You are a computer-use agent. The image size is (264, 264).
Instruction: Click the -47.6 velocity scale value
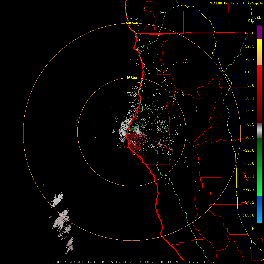click(248, 163)
